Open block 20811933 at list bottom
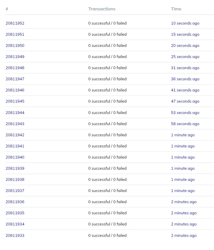Image resolution: width=214 pixels, height=250 pixels. tap(15, 236)
